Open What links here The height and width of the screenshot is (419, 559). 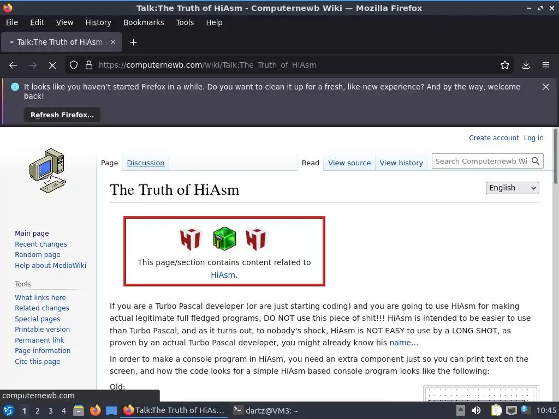[40, 297]
